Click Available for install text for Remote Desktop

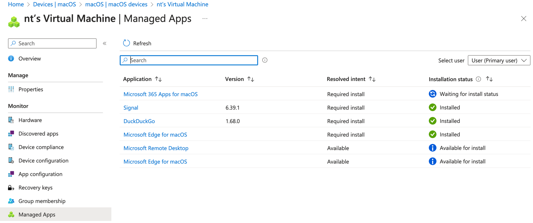[x=462, y=148]
